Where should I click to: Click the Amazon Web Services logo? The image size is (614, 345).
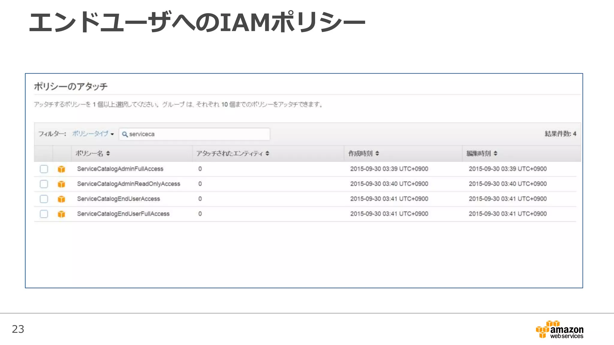(x=560, y=329)
